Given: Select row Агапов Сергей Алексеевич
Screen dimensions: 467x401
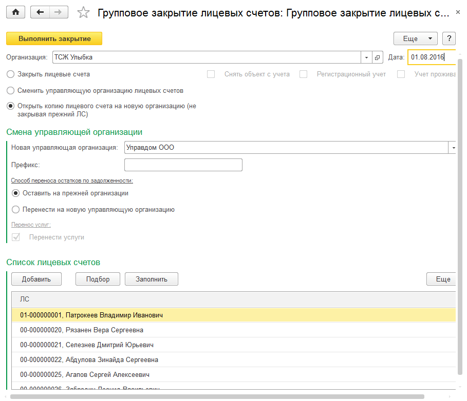Looking at the screenshot, I should click(x=233, y=375).
